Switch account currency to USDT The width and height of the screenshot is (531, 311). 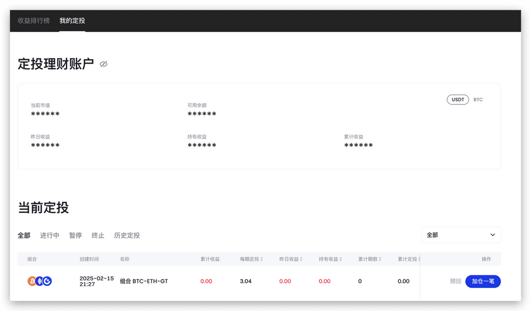(458, 99)
